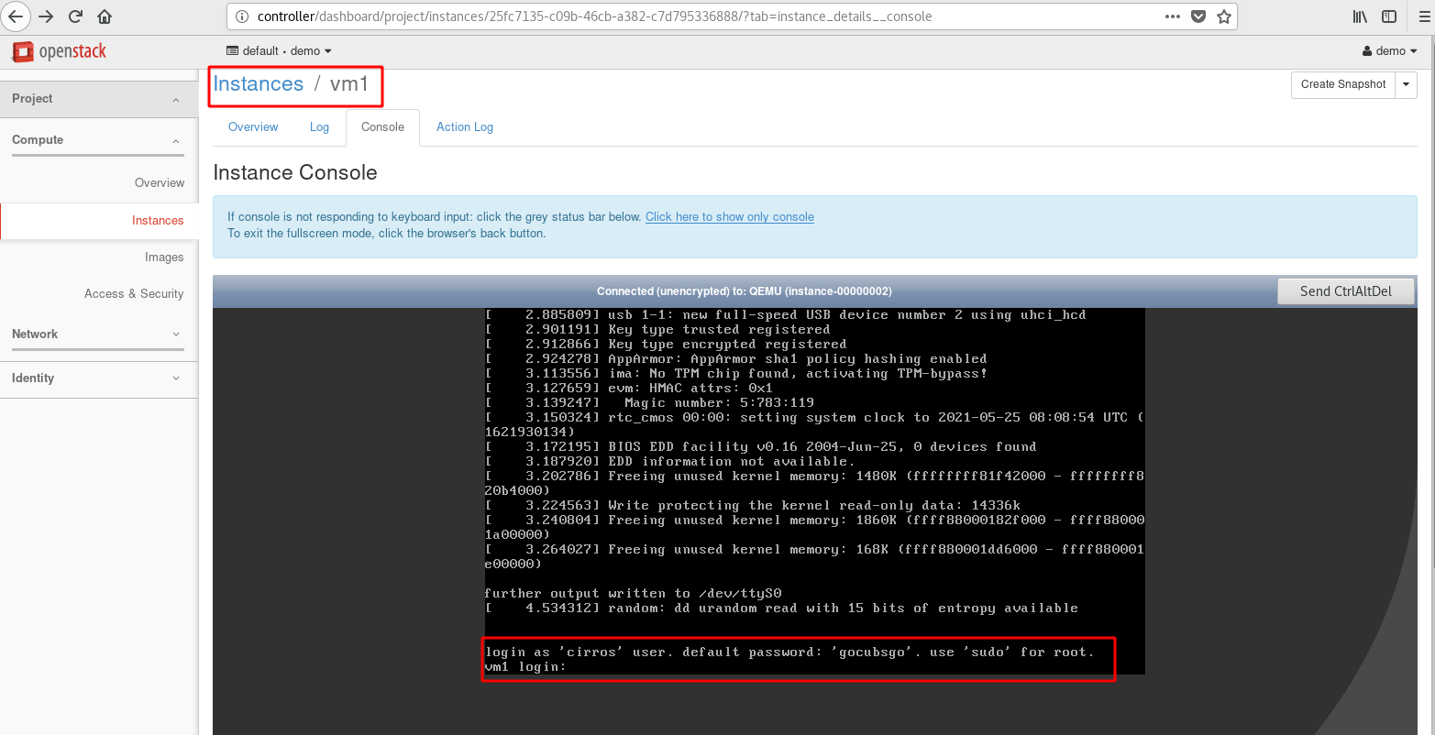Click the Send CtrlAltDel button
Viewport: 1435px width, 735px height.
(1346, 291)
